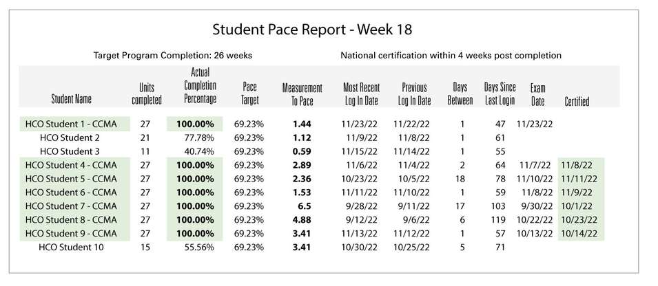Click the 6.5 pace value for Student 7
Image resolution: width=658 pixels, height=286 pixels.
(x=305, y=206)
